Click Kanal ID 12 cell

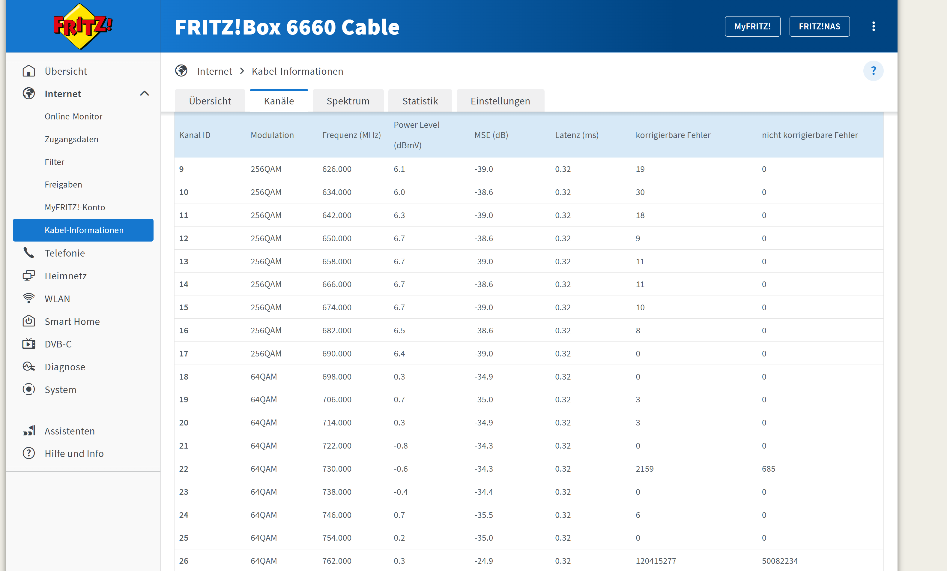click(x=184, y=238)
